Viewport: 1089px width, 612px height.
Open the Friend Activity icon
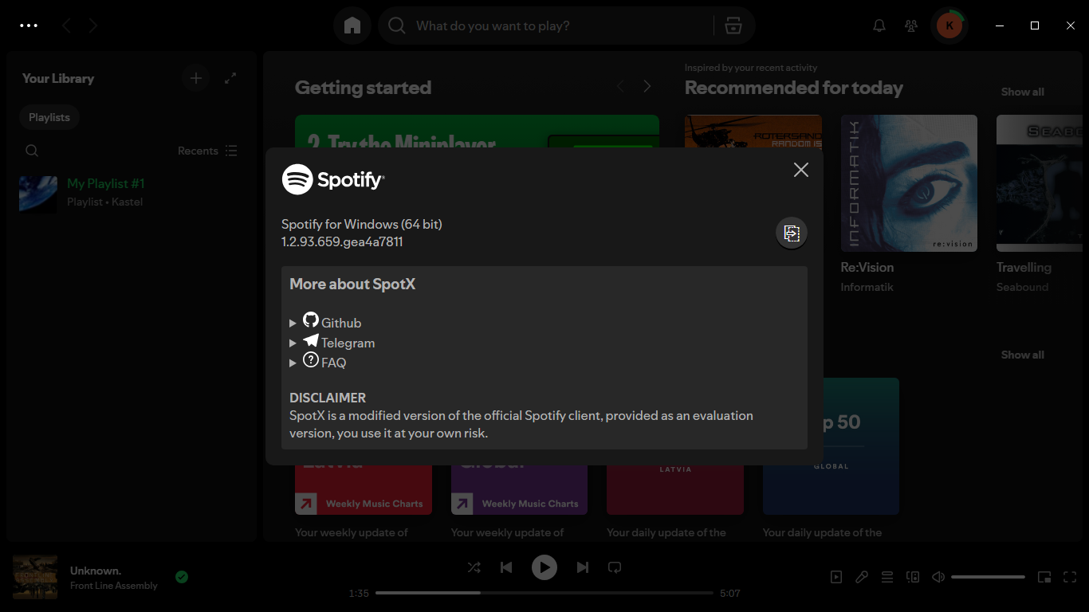tap(911, 25)
